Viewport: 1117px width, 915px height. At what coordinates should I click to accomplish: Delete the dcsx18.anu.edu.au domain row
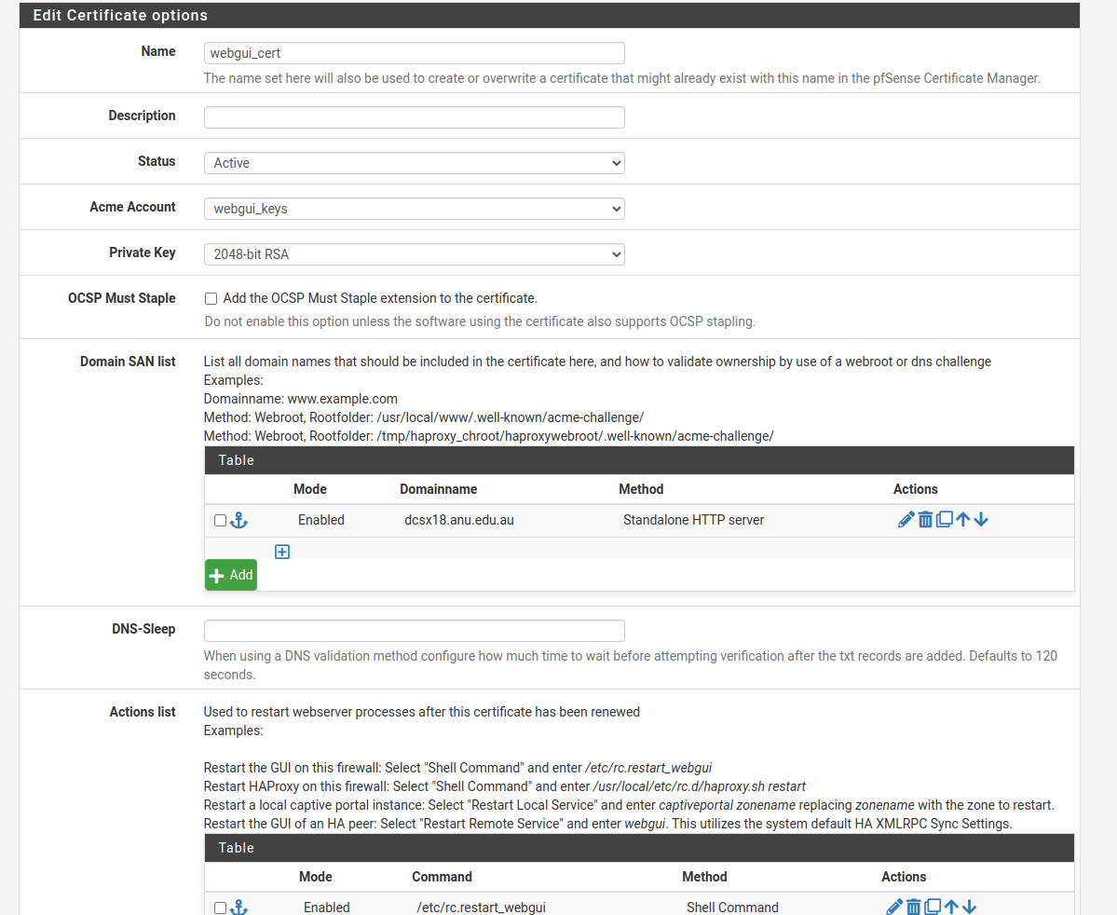click(x=925, y=520)
